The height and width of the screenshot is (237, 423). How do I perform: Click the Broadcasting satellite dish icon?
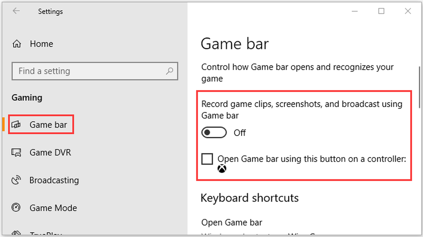click(16, 180)
